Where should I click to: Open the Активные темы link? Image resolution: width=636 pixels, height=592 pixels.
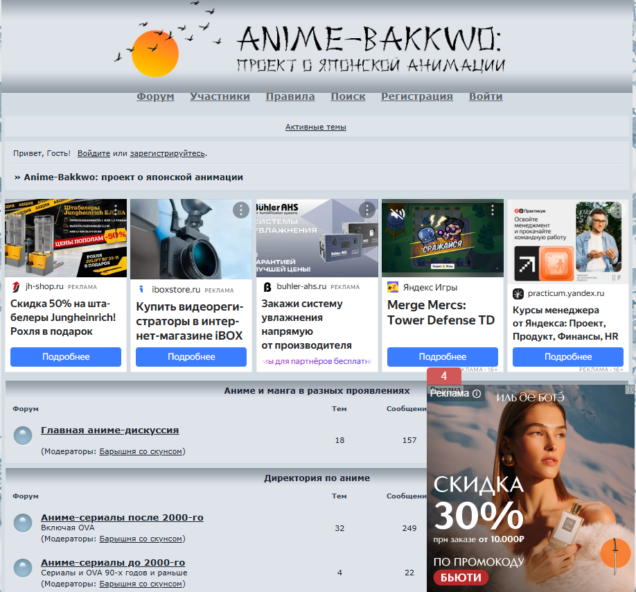(315, 127)
